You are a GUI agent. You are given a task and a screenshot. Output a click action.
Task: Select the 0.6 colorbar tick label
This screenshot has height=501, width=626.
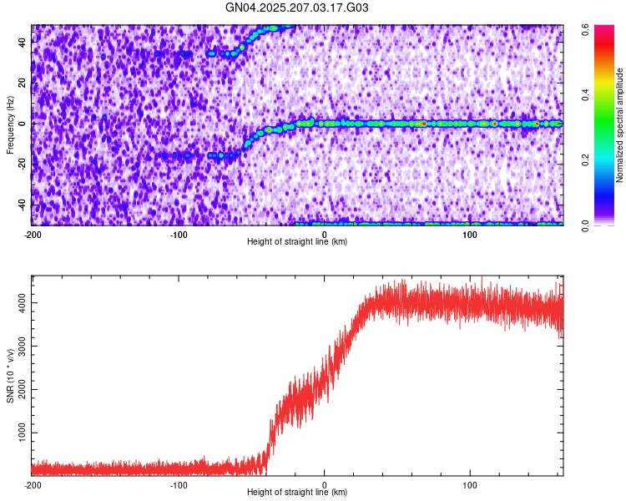(585, 29)
